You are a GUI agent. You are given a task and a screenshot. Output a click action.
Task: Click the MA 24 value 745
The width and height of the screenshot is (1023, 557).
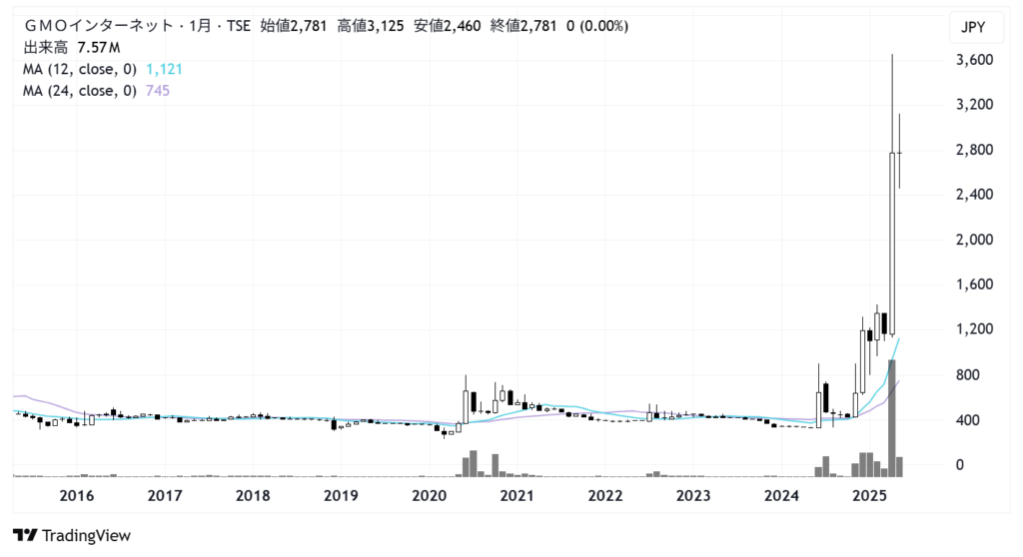158,91
